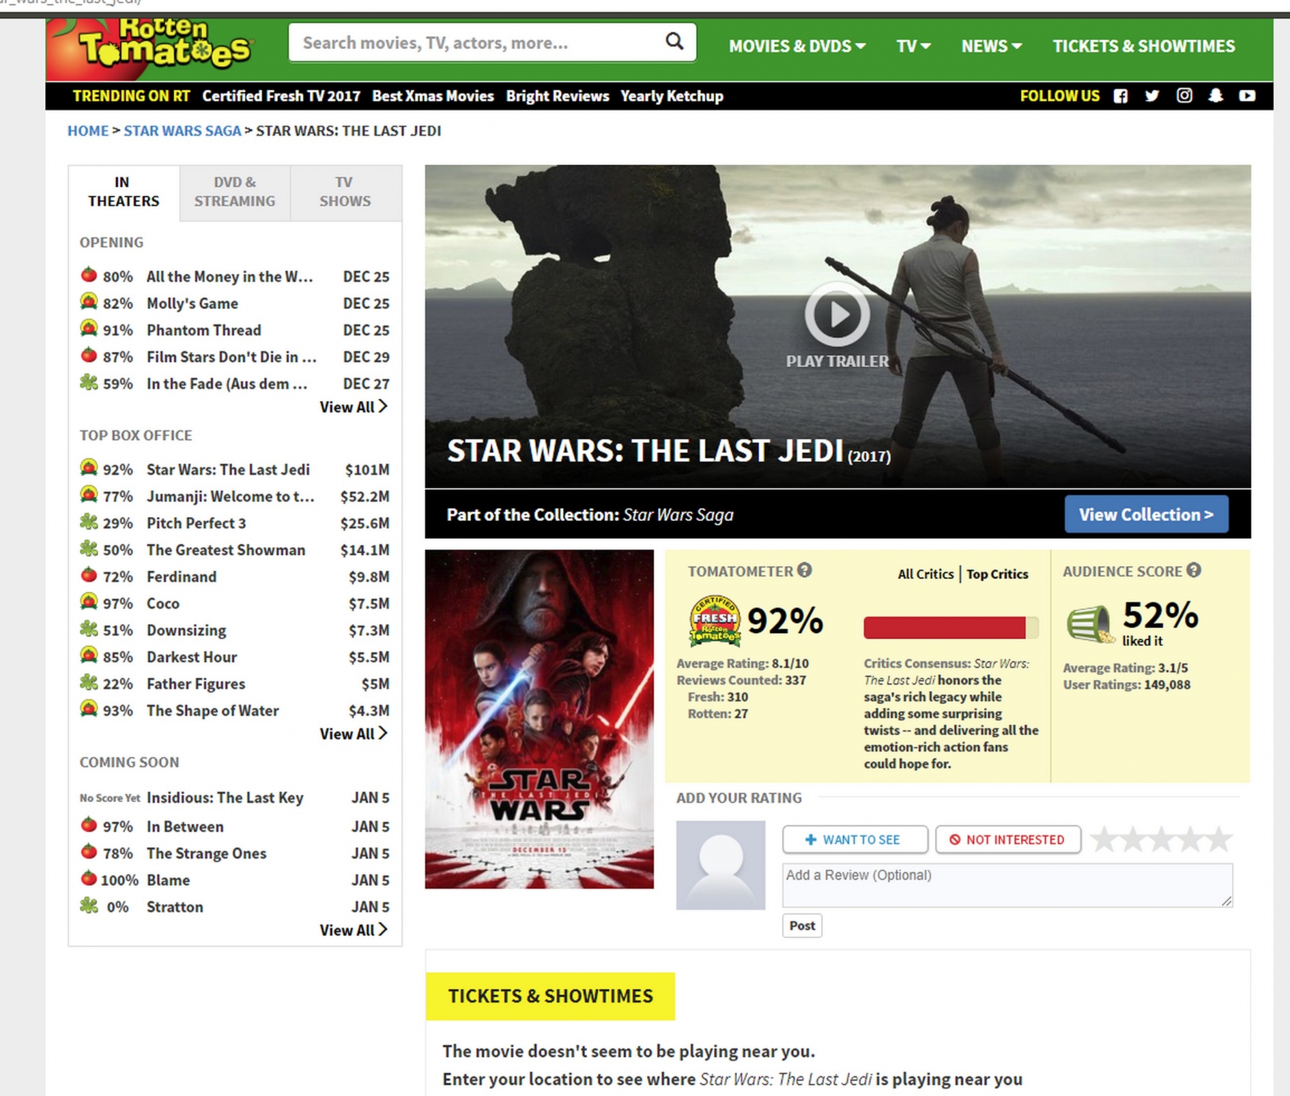Open the Bright Reviews trending link

[x=557, y=96]
